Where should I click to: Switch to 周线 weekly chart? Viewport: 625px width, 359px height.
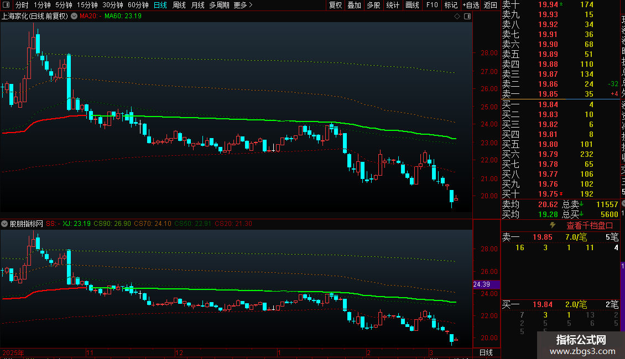click(179, 5)
